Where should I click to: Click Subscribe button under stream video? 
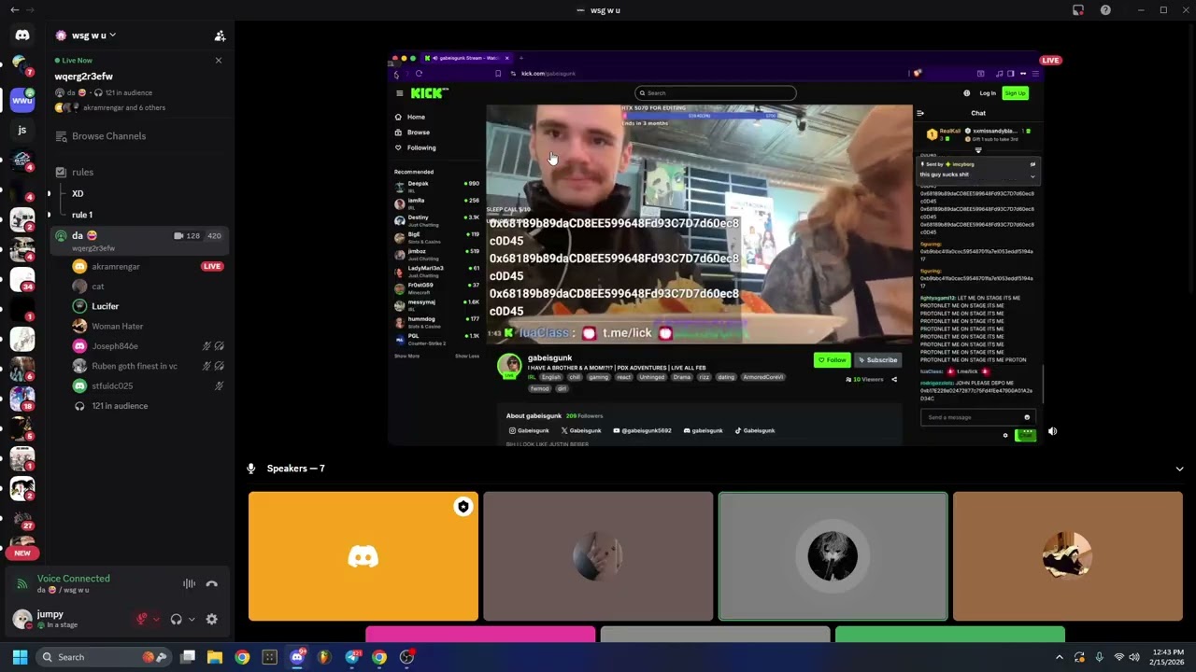[x=877, y=360]
